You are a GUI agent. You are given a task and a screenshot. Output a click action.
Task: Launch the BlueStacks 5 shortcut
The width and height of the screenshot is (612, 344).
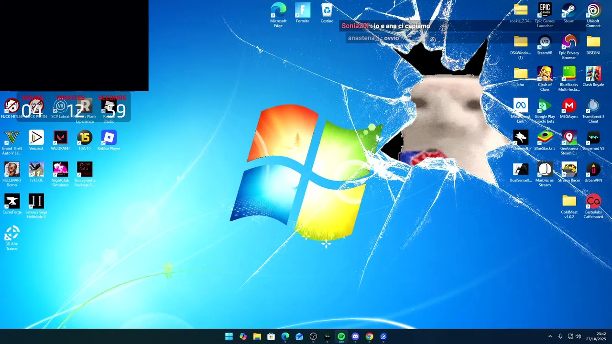[x=545, y=140]
